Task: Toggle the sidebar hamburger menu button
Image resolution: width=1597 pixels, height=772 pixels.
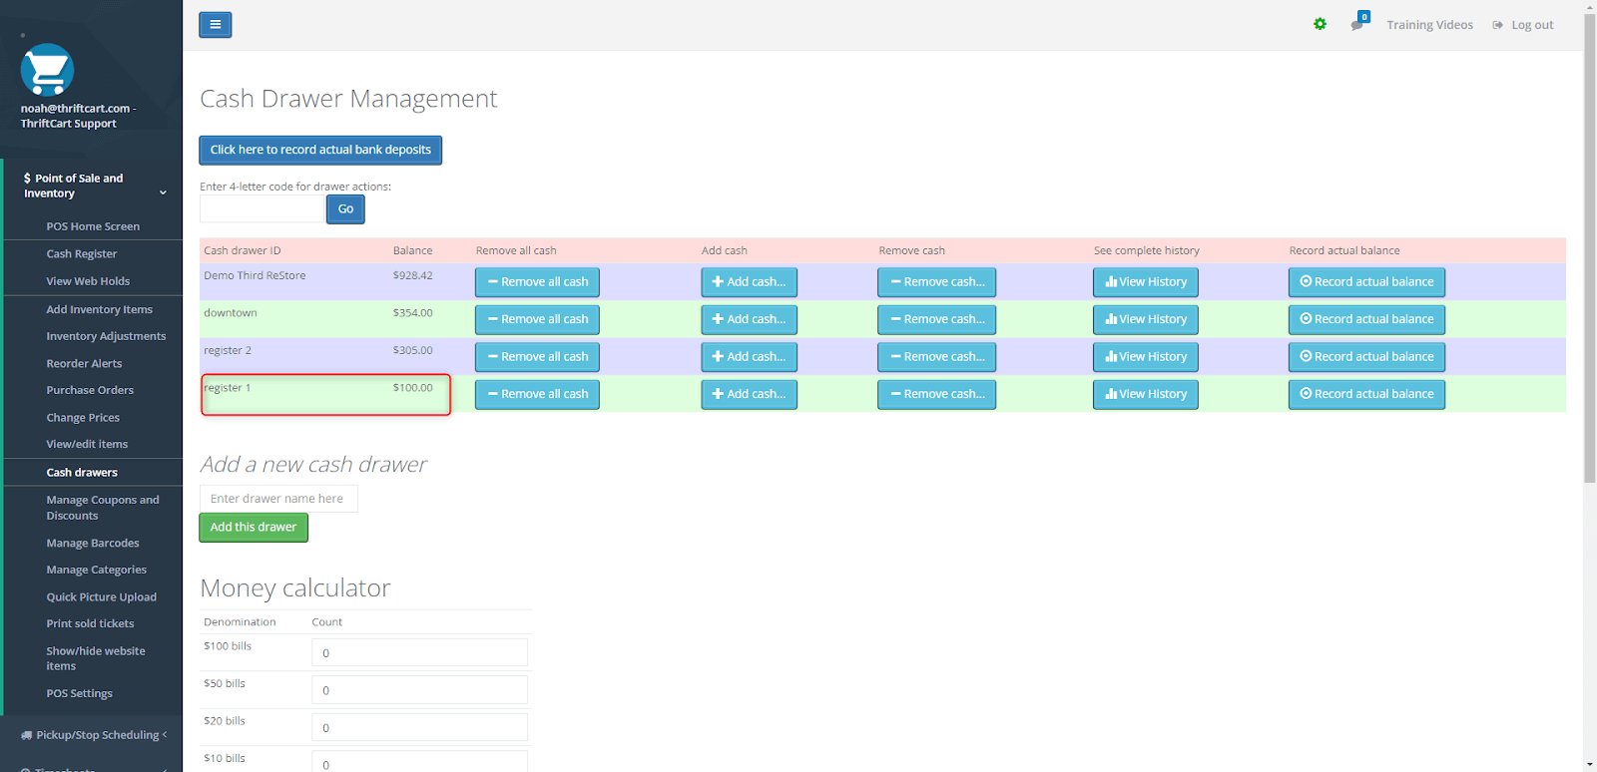Action: (215, 25)
